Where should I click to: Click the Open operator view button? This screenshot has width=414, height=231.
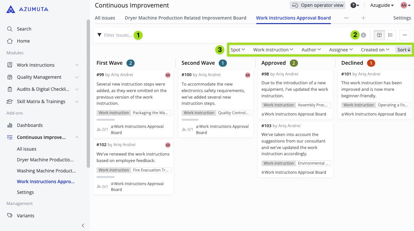pos(318,5)
